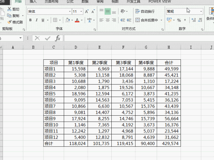Click Insert Function fx icon

58,38
